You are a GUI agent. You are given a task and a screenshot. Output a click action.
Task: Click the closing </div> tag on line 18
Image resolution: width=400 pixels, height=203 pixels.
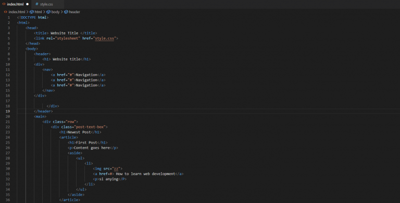click(53, 106)
